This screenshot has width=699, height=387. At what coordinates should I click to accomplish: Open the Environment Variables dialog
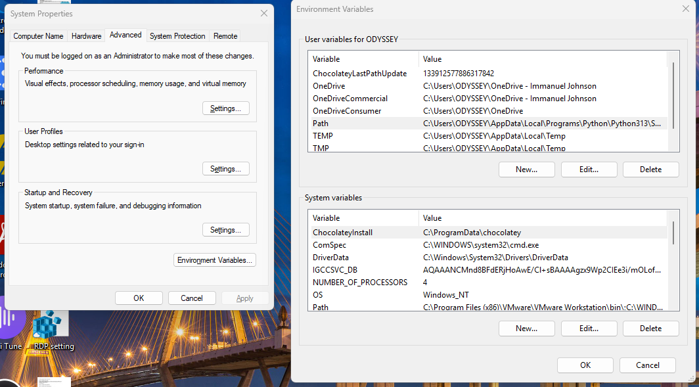(214, 260)
